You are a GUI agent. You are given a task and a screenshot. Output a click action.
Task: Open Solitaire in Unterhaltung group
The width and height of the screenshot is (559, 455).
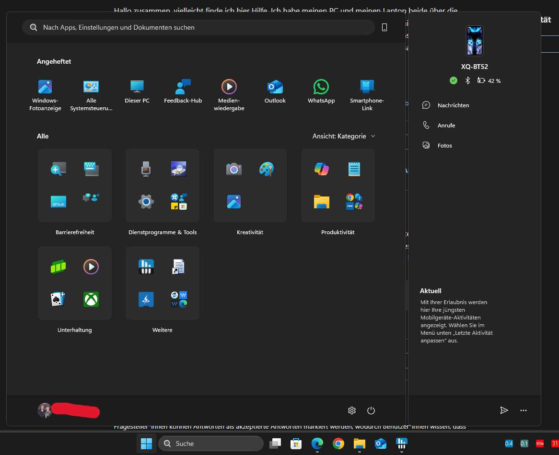click(x=58, y=299)
